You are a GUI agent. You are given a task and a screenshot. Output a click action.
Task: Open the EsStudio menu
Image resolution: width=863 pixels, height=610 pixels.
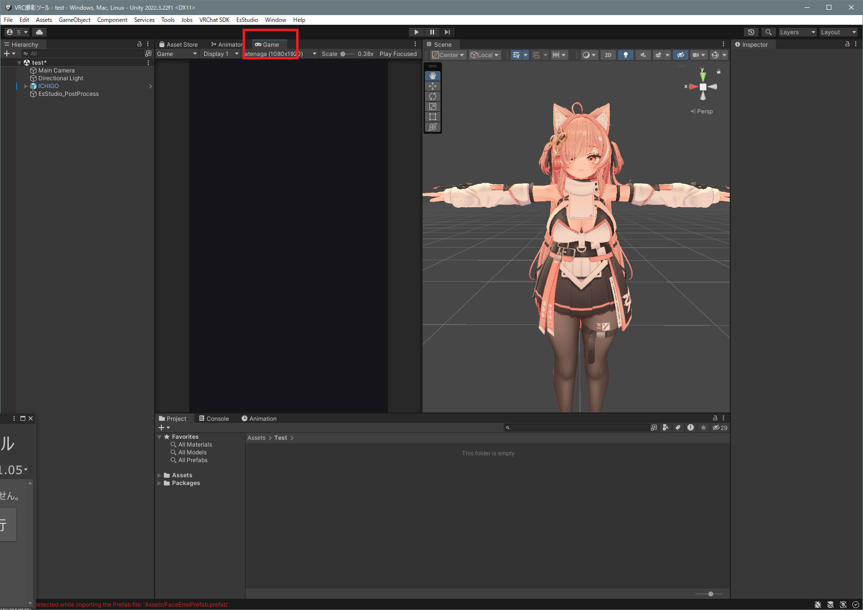(x=247, y=20)
